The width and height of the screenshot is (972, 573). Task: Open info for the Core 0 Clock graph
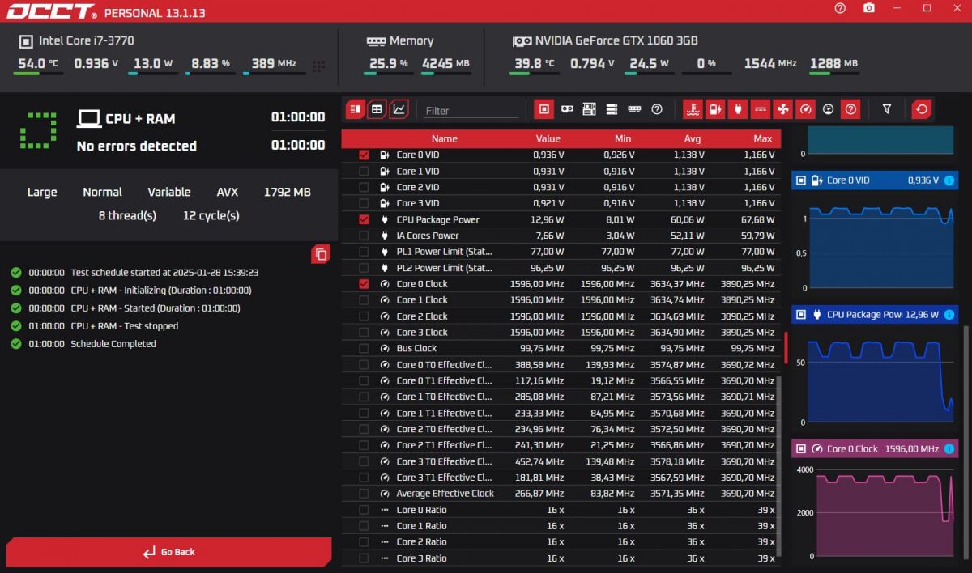pyautogui.click(x=949, y=448)
